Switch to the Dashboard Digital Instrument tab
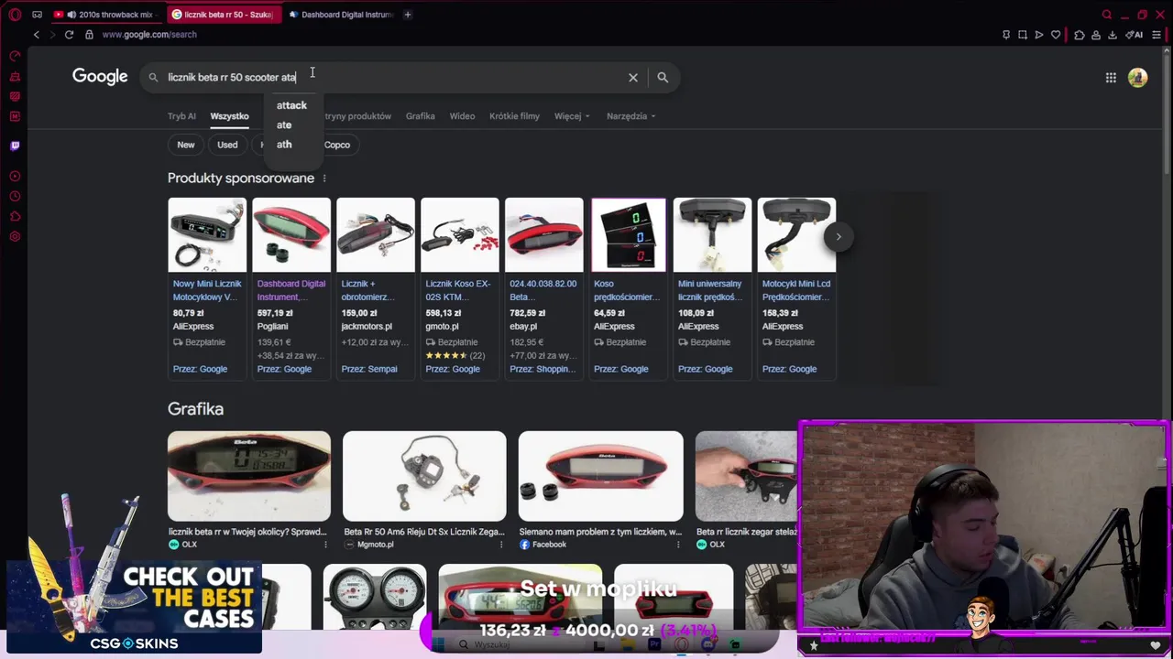Screen dimensions: 1173x659 click(341, 15)
